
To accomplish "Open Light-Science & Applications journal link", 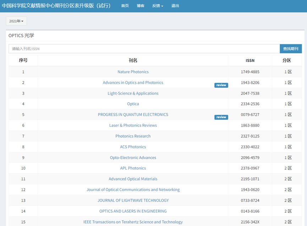I will click(133, 93).
